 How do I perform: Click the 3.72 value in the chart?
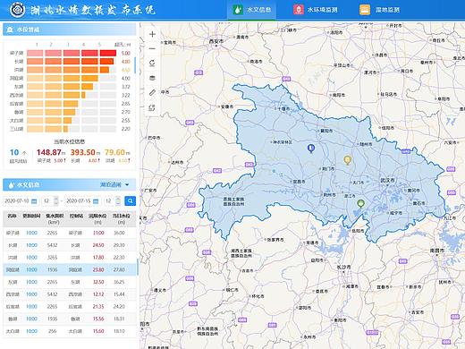(x=126, y=87)
